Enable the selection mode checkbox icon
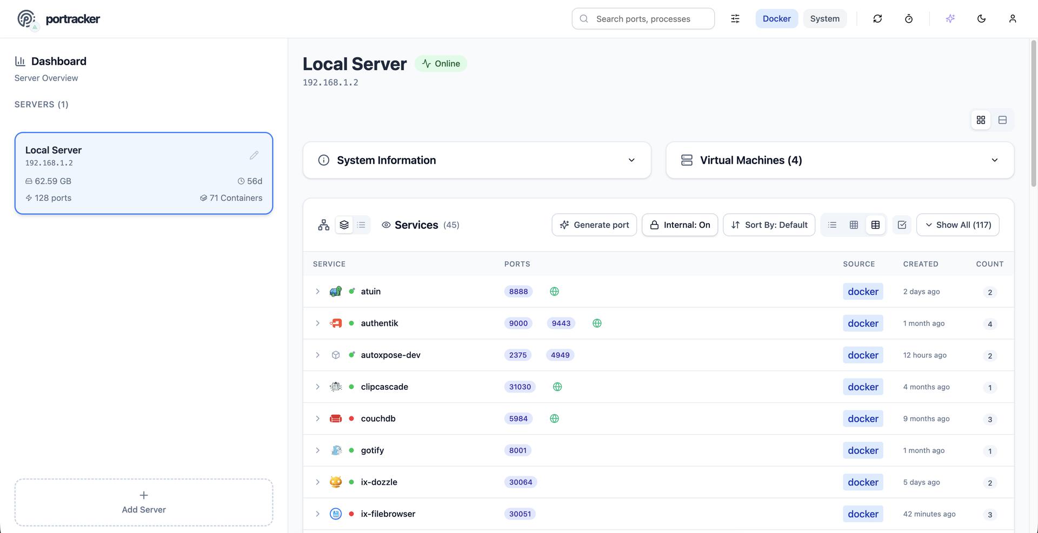Viewport: 1038px width, 533px height. (902, 225)
